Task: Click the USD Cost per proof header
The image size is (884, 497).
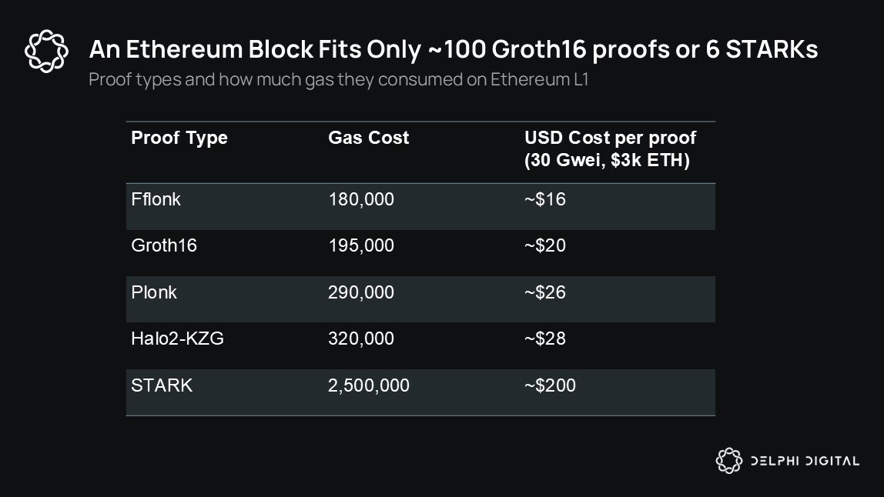Action: click(x=610, y=148)
